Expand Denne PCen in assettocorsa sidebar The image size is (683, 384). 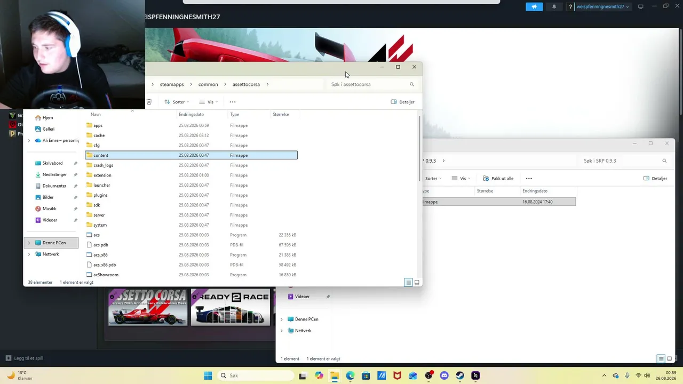29,243
